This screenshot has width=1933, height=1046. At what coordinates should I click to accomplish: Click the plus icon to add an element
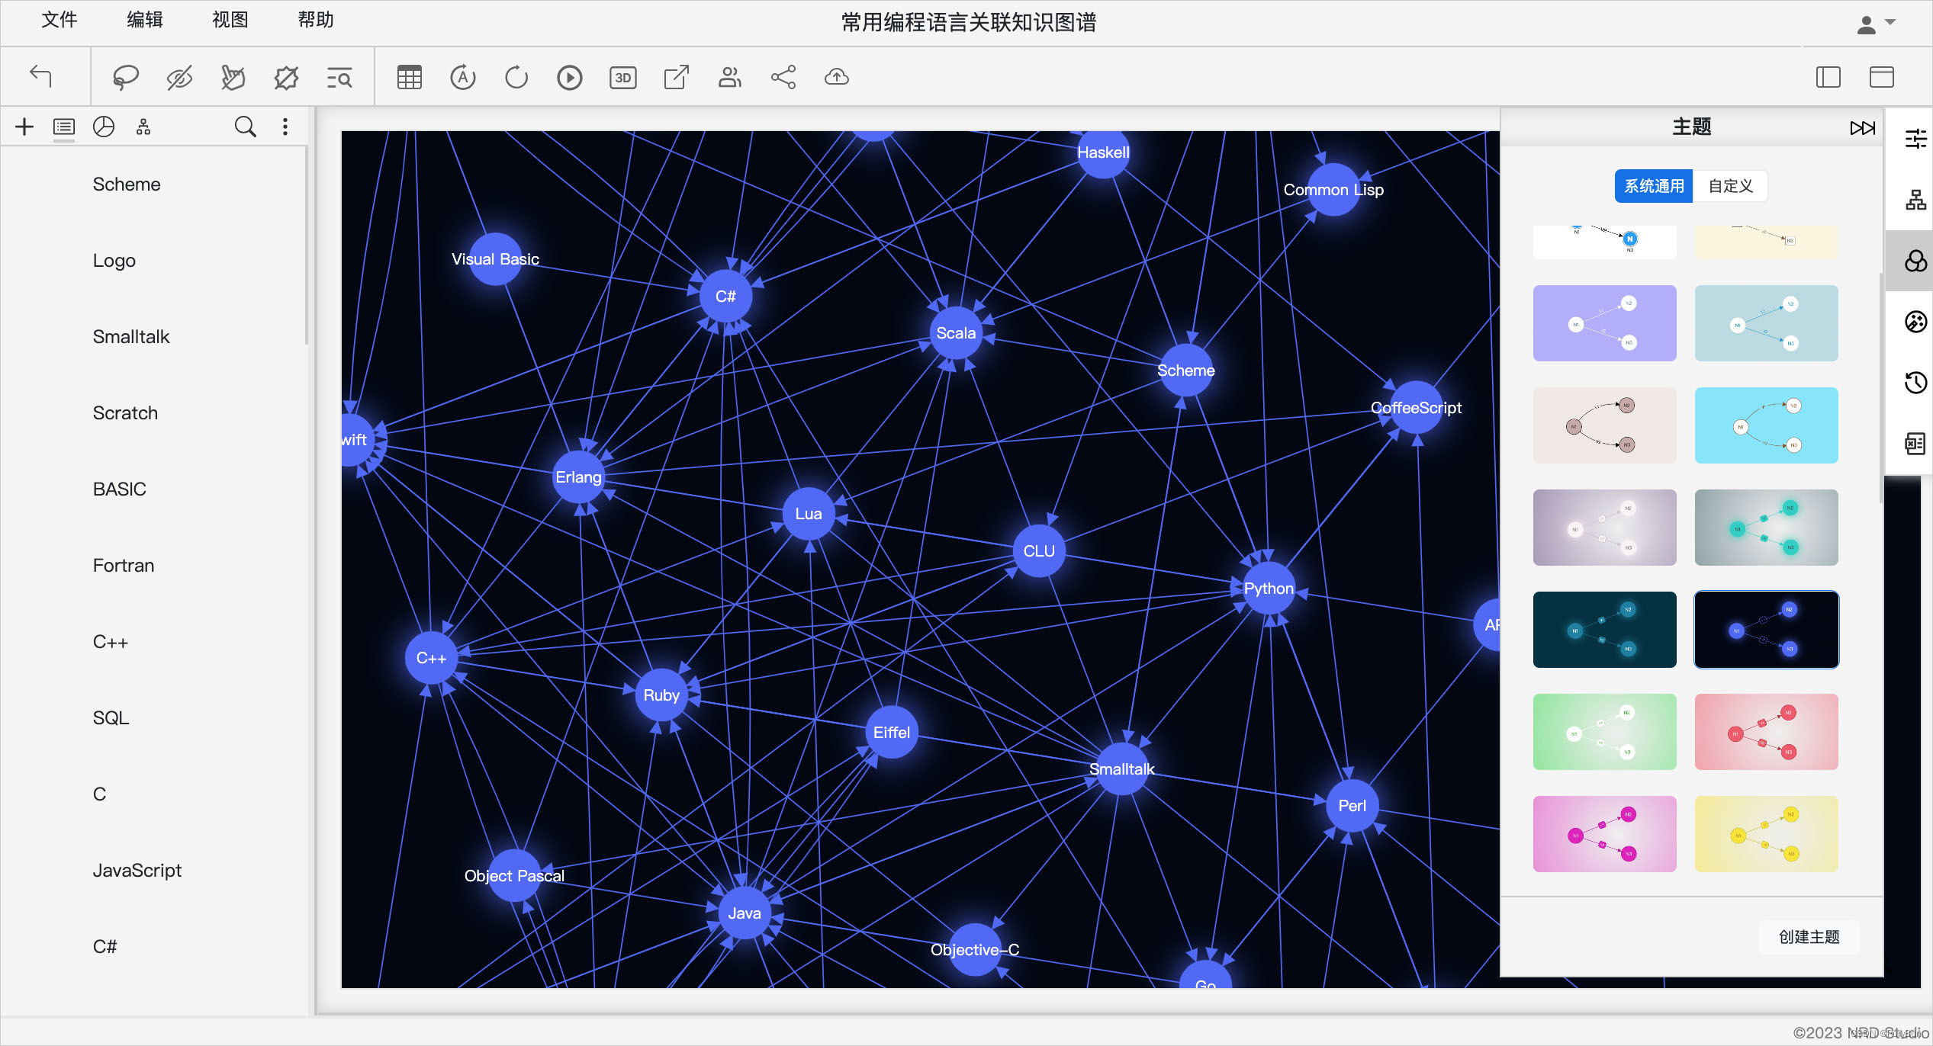(24, 126)
